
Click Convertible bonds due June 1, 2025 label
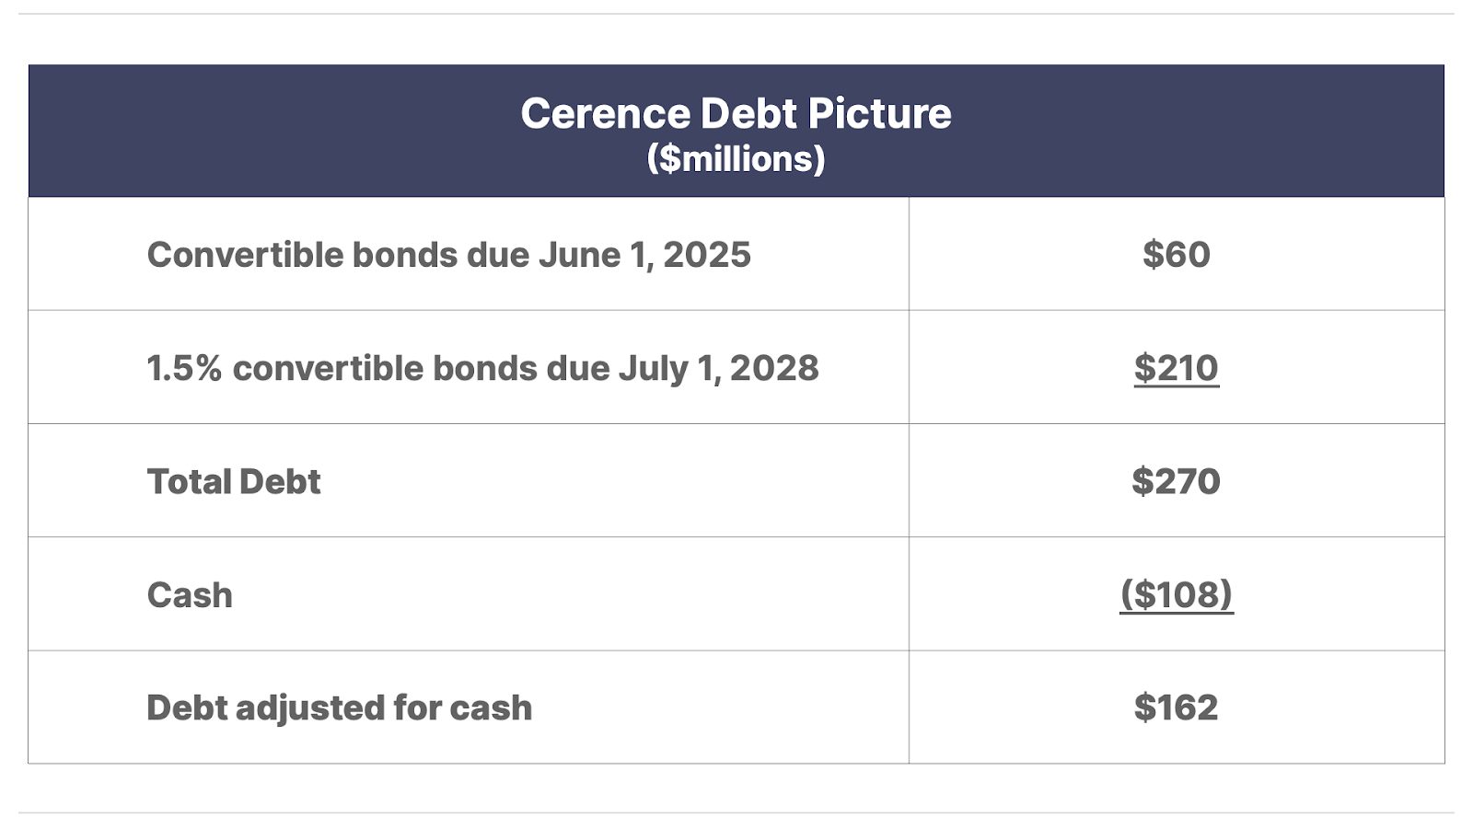[449, 255]
